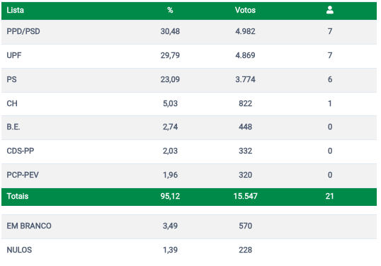The width and height of the screenshot is (381, 266).
Task: Select the 3.774 votes for PS
Action: click(x=245, y=80)
